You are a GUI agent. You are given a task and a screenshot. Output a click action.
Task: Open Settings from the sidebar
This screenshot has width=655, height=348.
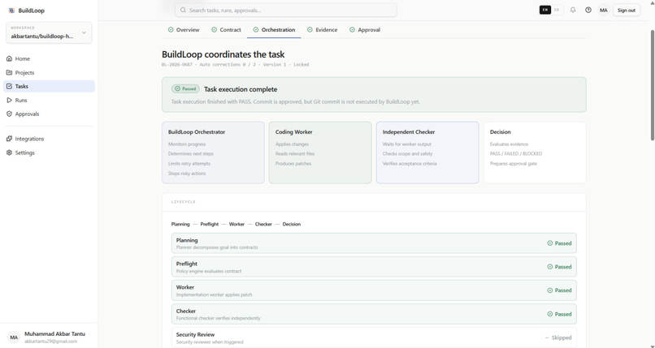coord(49,153)
